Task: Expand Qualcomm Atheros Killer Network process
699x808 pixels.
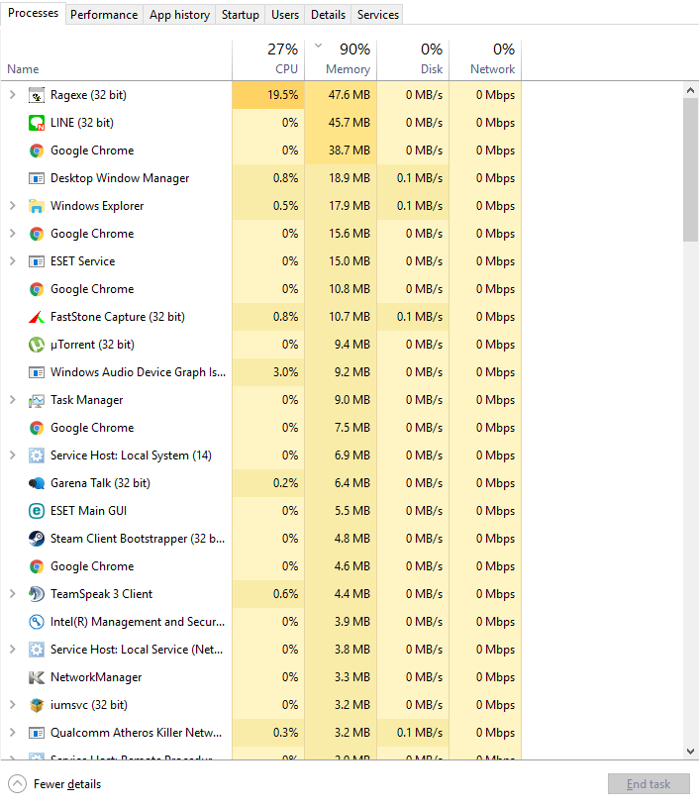Action: (x=12, y=733)
